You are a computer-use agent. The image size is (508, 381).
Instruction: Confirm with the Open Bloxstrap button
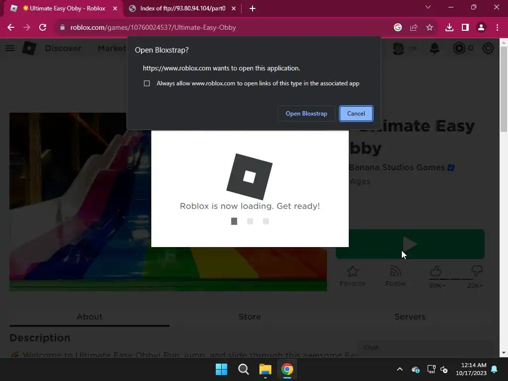[x=306, y=114]
